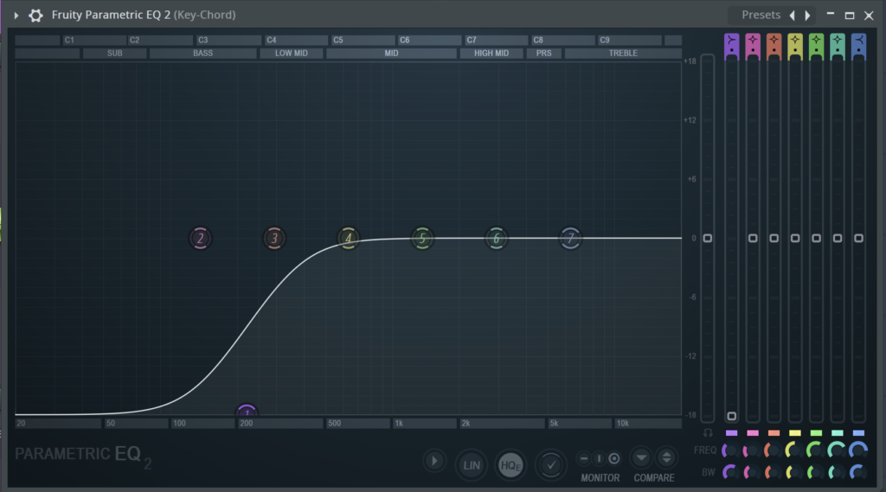The width and height of the screenshot is (886, 492).
Task: Expand the plugin menu arrow in title bar
Action: 16,16
